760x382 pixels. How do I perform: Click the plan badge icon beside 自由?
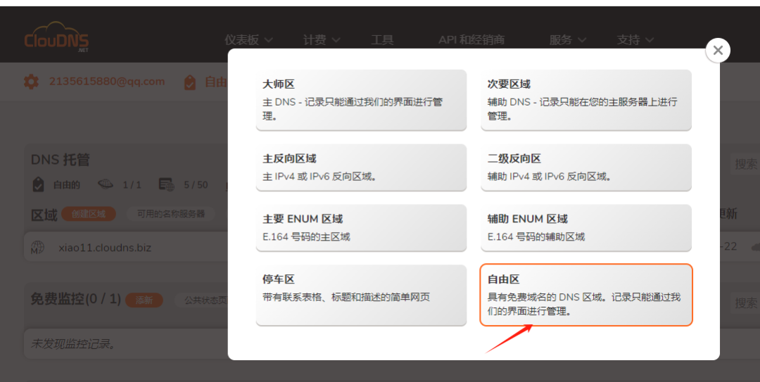[190, 82]
